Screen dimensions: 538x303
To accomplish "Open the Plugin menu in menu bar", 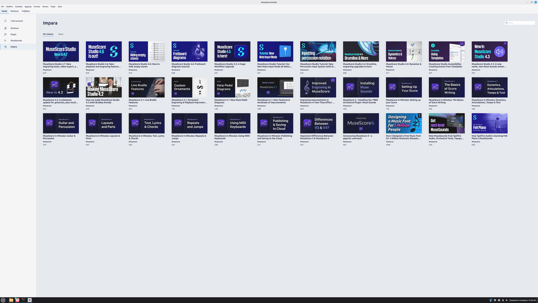I will pyautogui.click(x=53, y=7).
